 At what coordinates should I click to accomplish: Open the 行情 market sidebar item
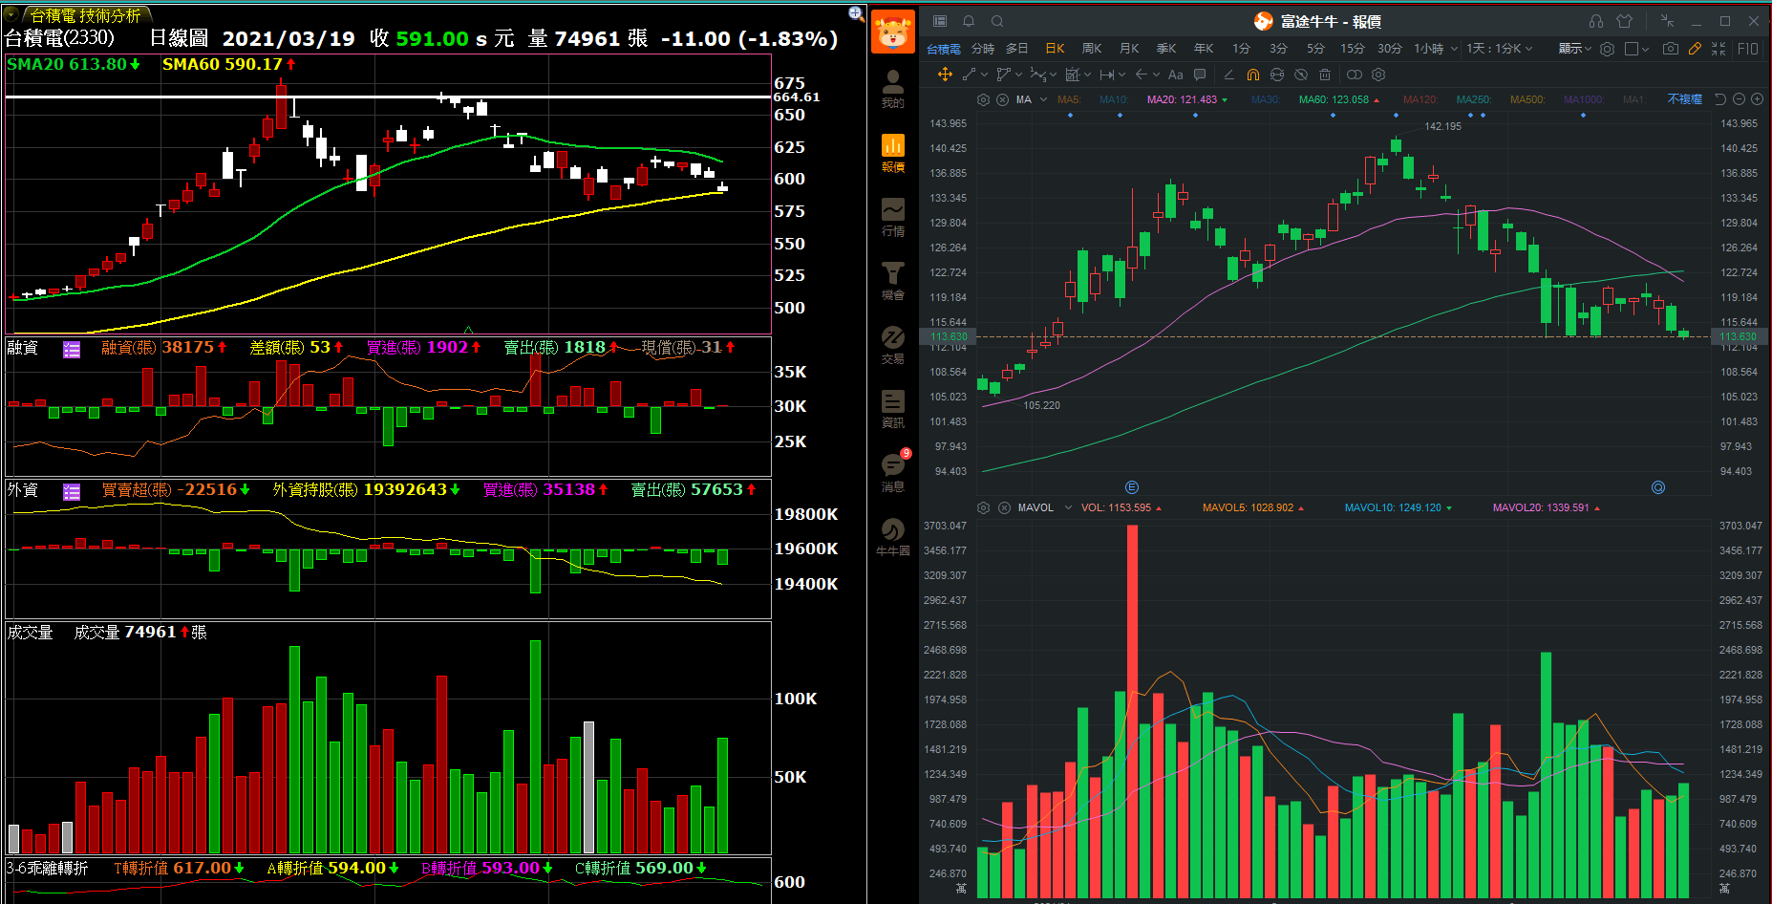(x=892, y=217)
